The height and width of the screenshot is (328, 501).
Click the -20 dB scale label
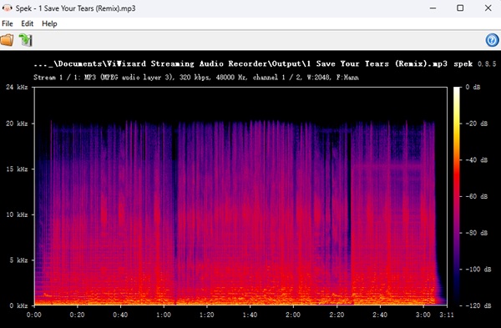point(477,124)
